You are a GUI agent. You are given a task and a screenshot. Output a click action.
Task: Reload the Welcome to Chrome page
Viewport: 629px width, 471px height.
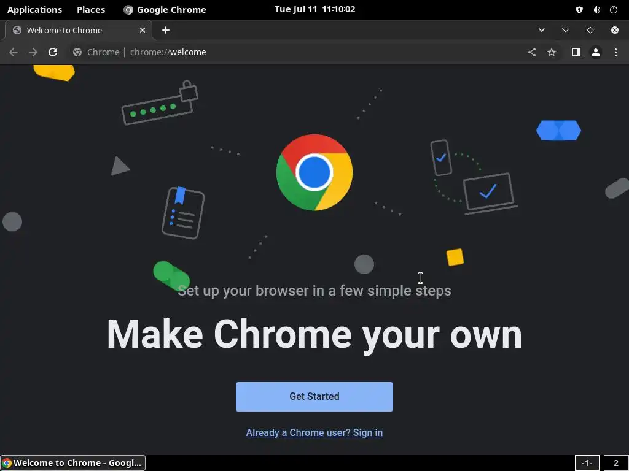[53, 52]
